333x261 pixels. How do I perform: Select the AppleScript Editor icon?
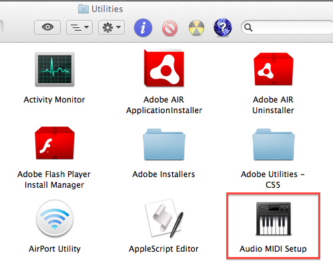click(164, 218)
